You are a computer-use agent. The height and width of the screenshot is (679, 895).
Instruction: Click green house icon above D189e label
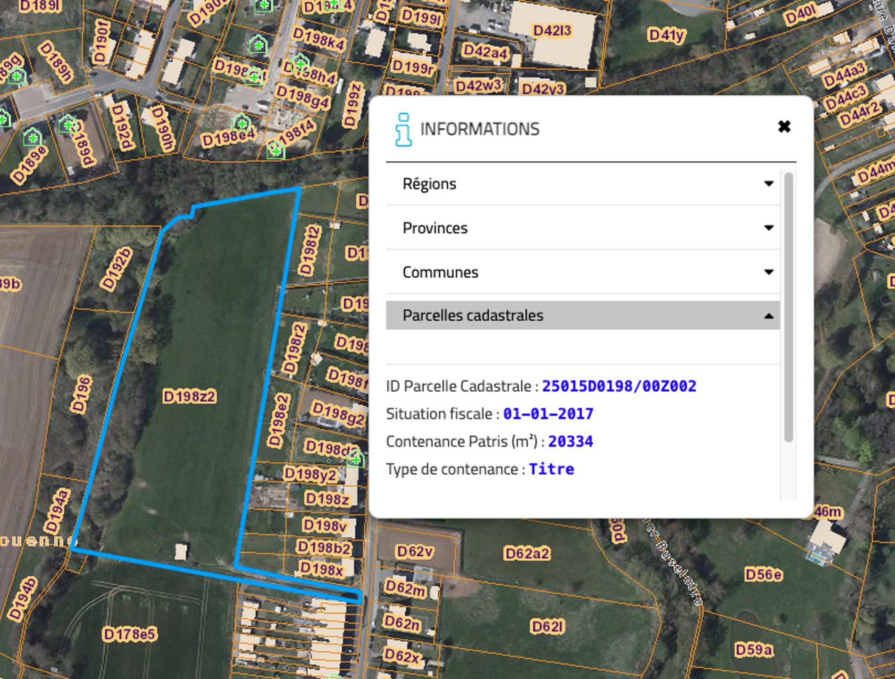point(33,138)
